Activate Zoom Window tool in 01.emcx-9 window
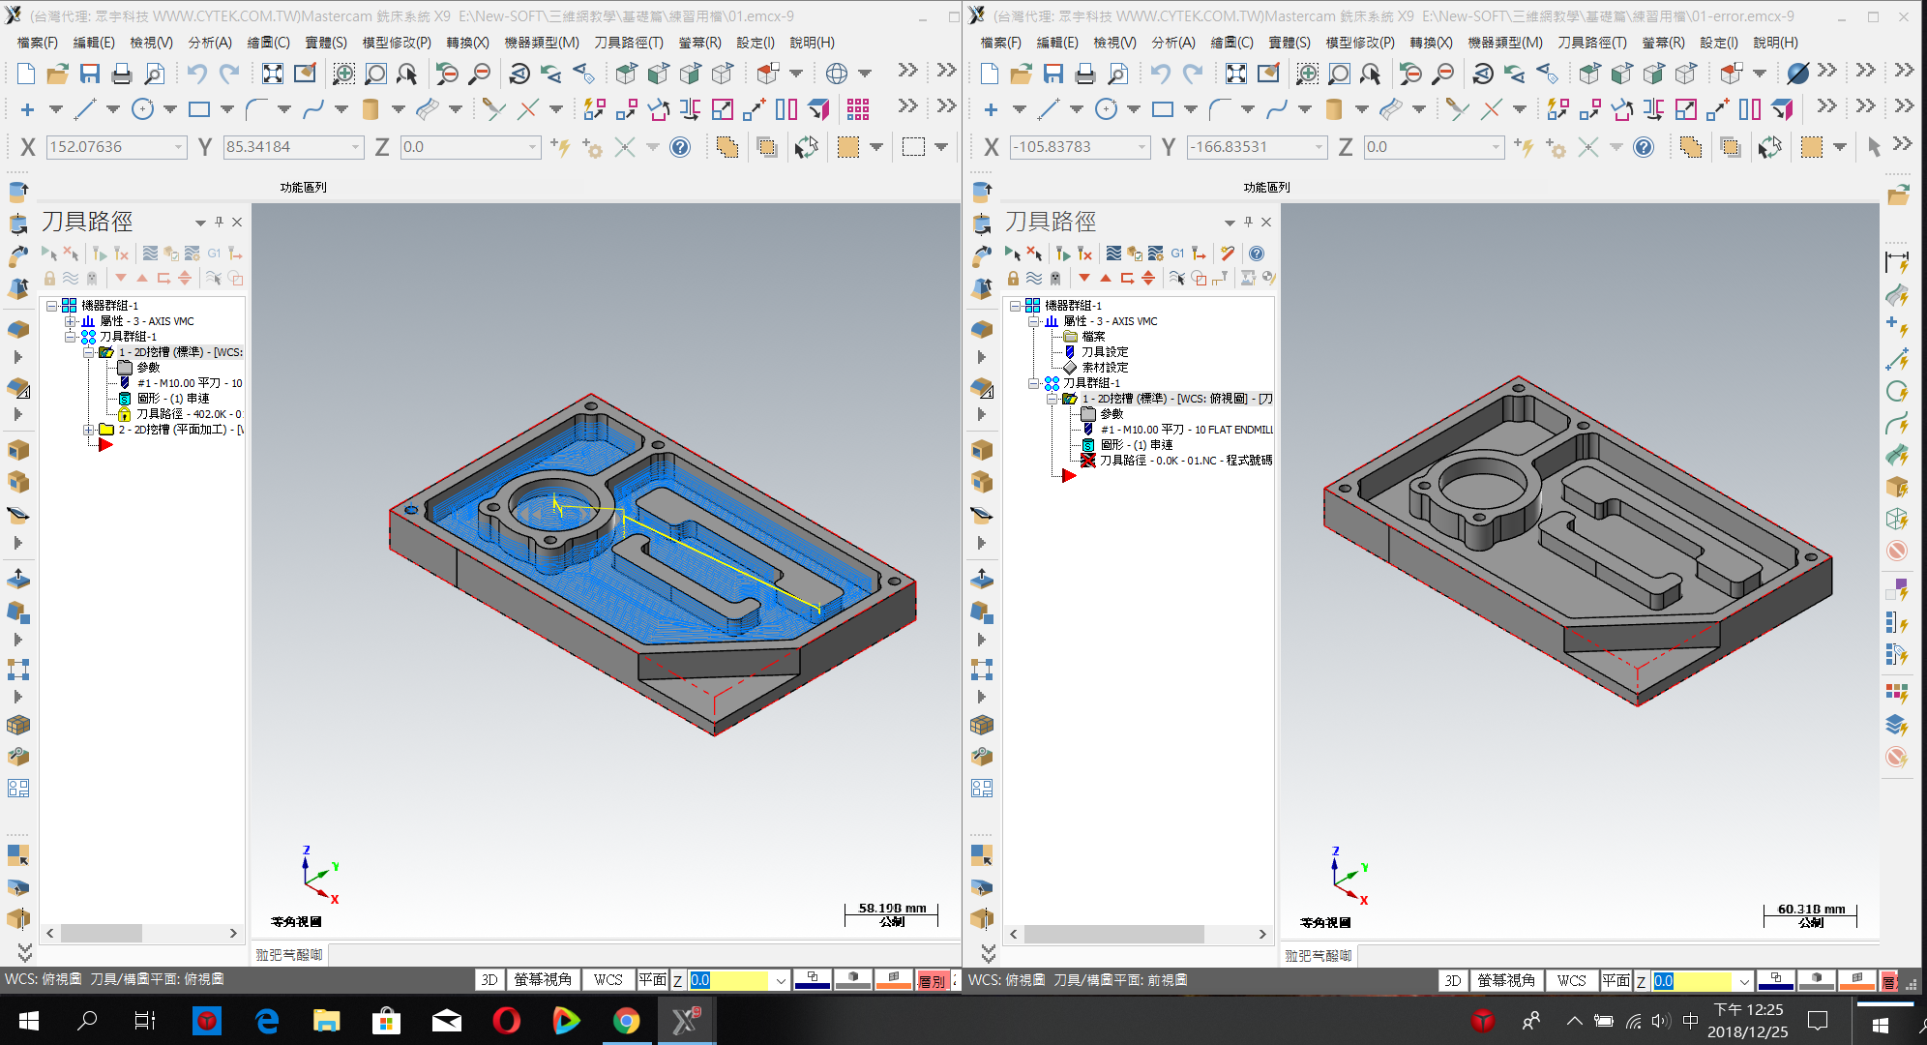1927x1045 pixels. click(343, 74)
